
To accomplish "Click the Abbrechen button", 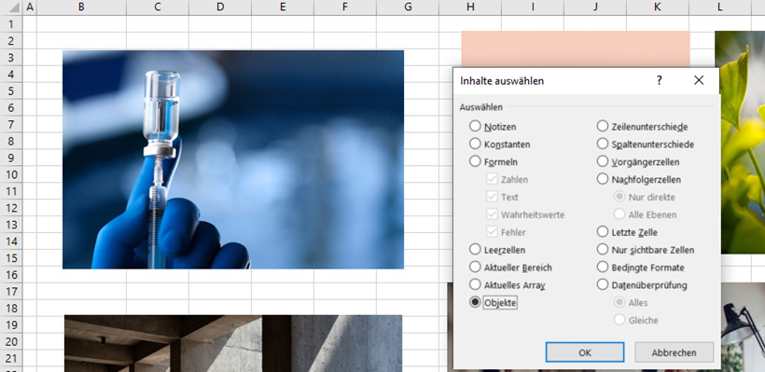I will click(x=674, y=352).
